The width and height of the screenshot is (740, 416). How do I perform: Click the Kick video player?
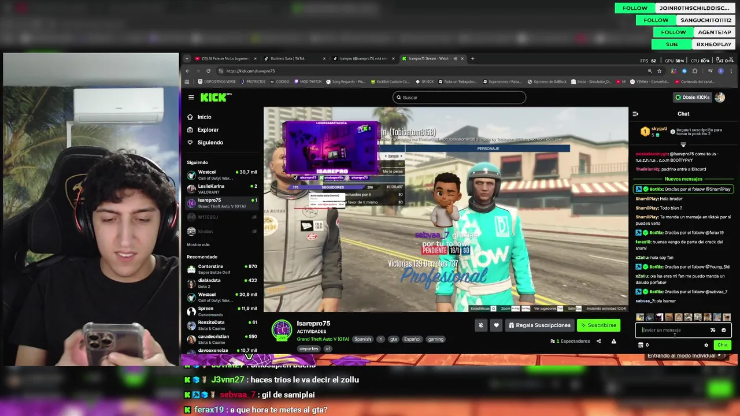pos(446,209)
